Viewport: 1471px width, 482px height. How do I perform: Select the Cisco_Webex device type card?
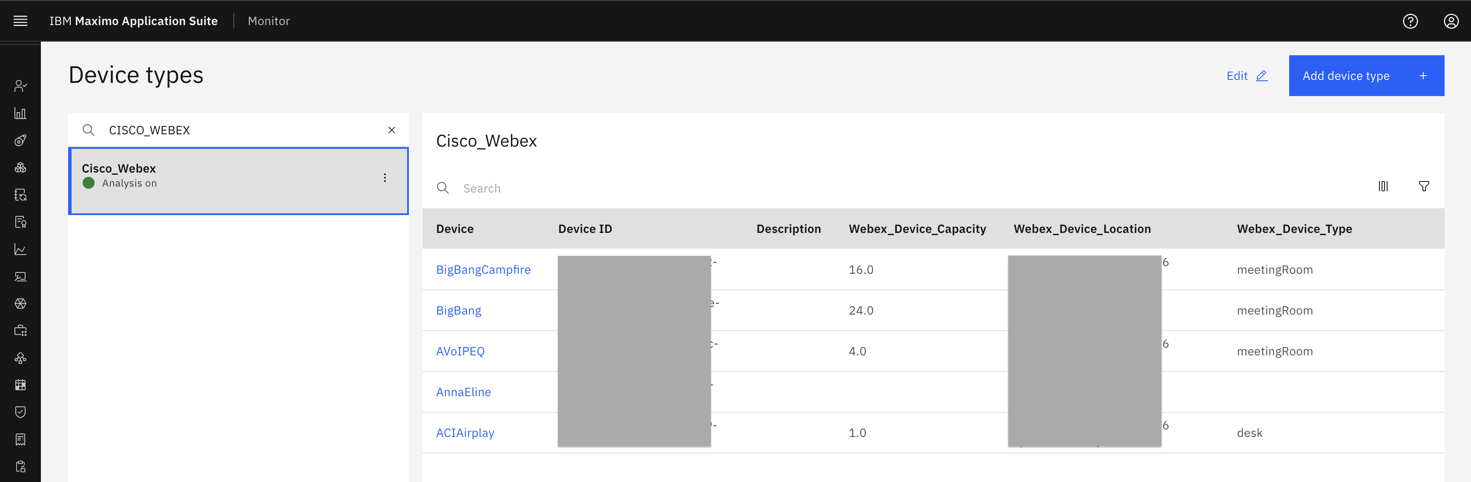point(238,181)
